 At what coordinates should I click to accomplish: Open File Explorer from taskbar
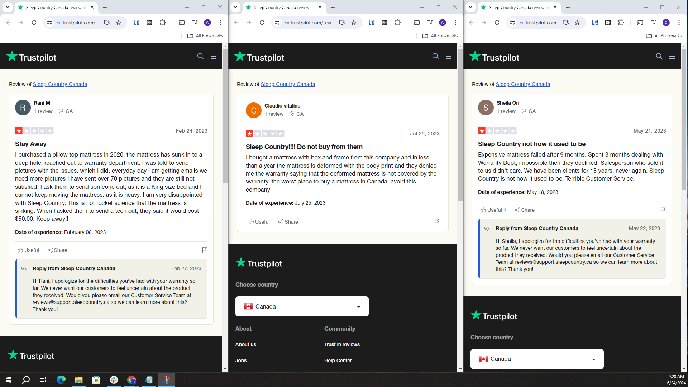click(x=78, y=380)
